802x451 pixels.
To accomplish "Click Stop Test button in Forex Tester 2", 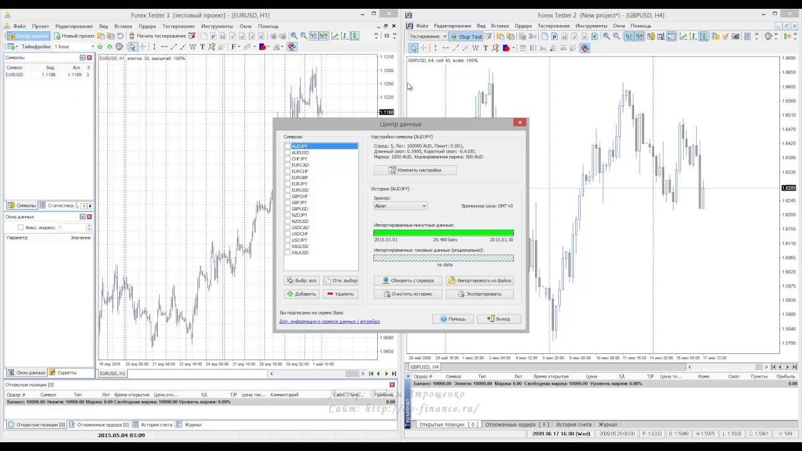I will (465, 36).
